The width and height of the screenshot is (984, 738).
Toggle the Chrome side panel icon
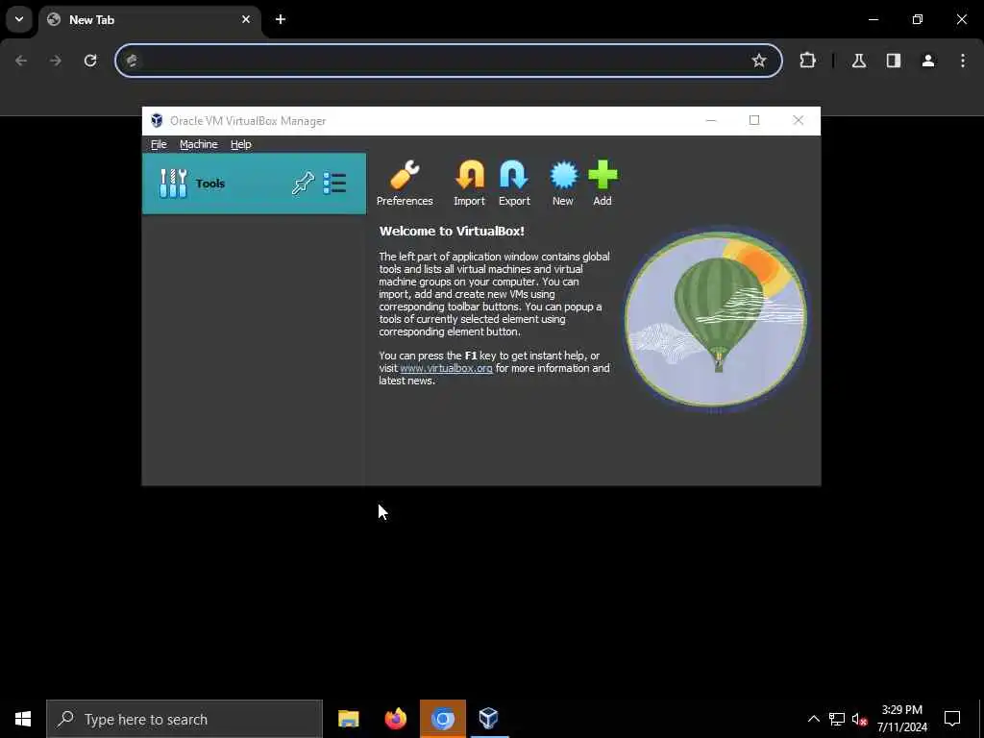tap(894, 61)
